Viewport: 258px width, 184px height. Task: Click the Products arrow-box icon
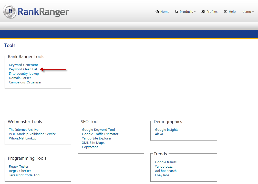[x=177, y=11]
